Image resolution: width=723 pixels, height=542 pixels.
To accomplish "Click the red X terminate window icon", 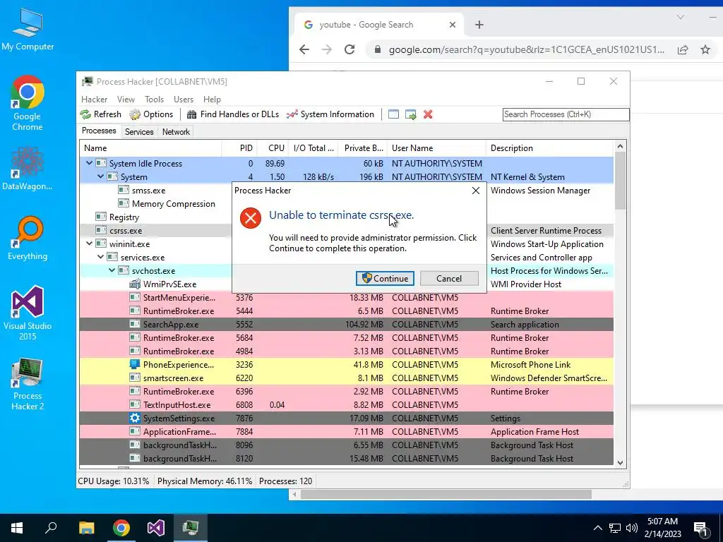I will pyautogui.click(x=428, y=114).
